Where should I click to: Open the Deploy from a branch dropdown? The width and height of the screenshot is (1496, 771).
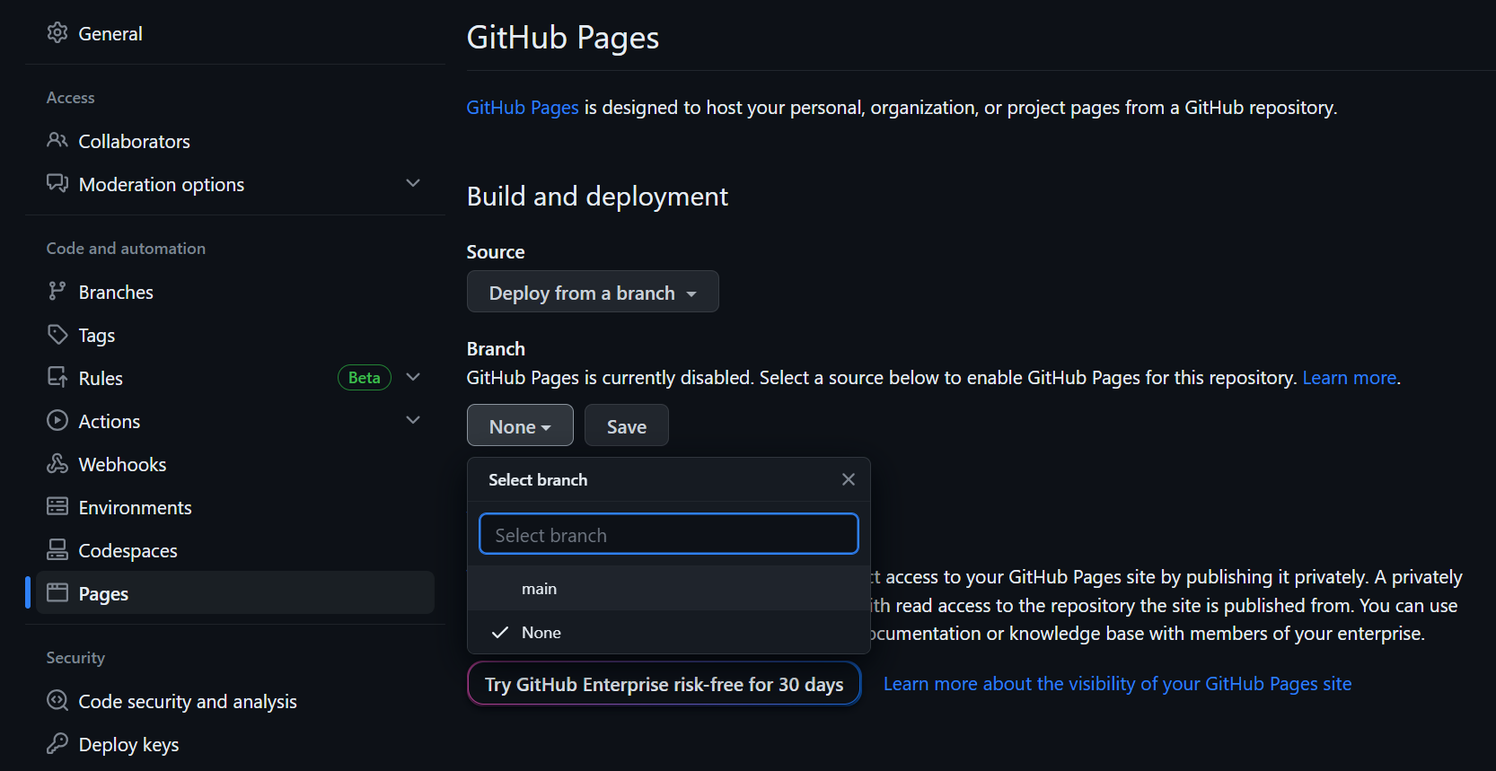click(x=593, y=292)
